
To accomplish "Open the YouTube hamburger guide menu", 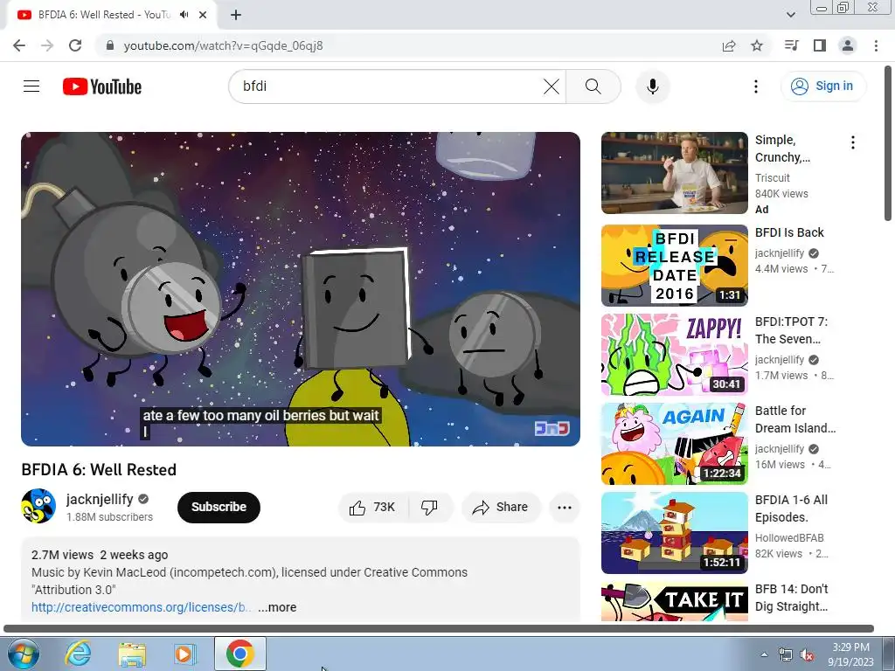I will 31,86.
